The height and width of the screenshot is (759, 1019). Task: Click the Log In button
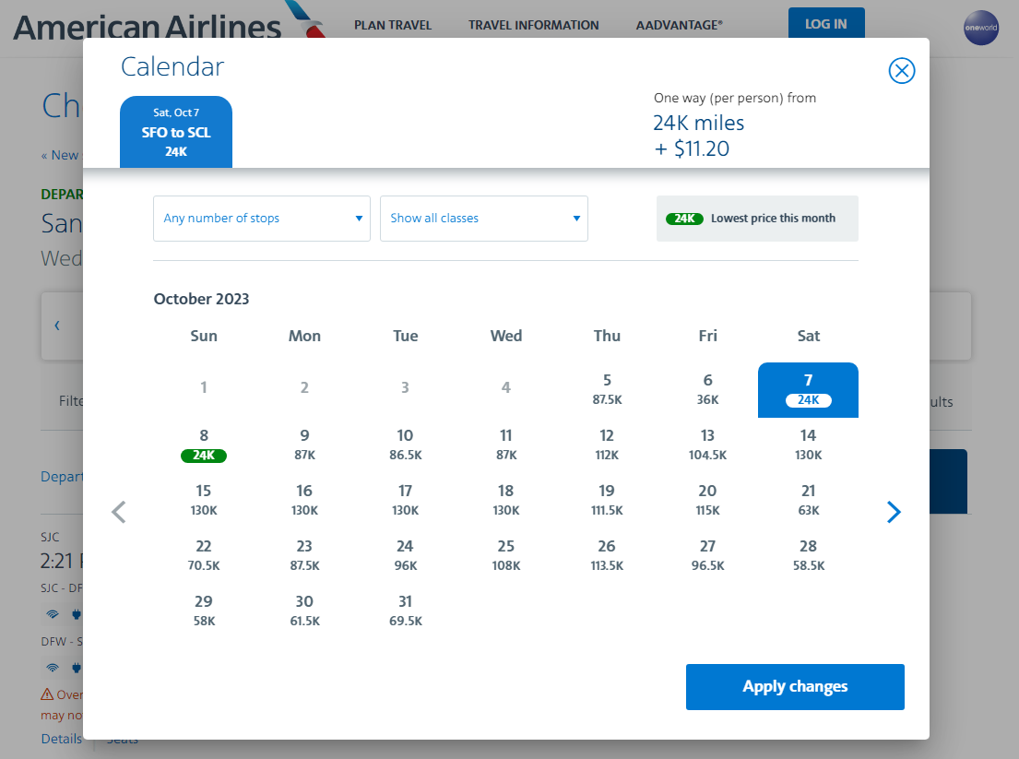coord(826,23)
